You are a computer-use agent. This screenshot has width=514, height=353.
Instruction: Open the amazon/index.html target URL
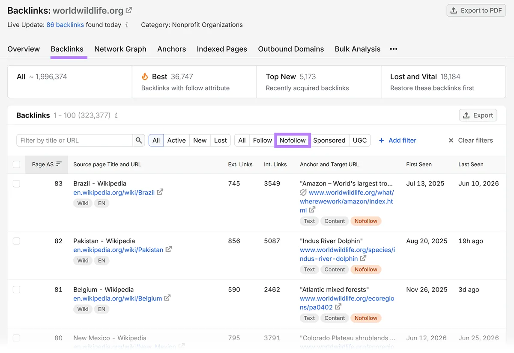click(x=347, y=201)
